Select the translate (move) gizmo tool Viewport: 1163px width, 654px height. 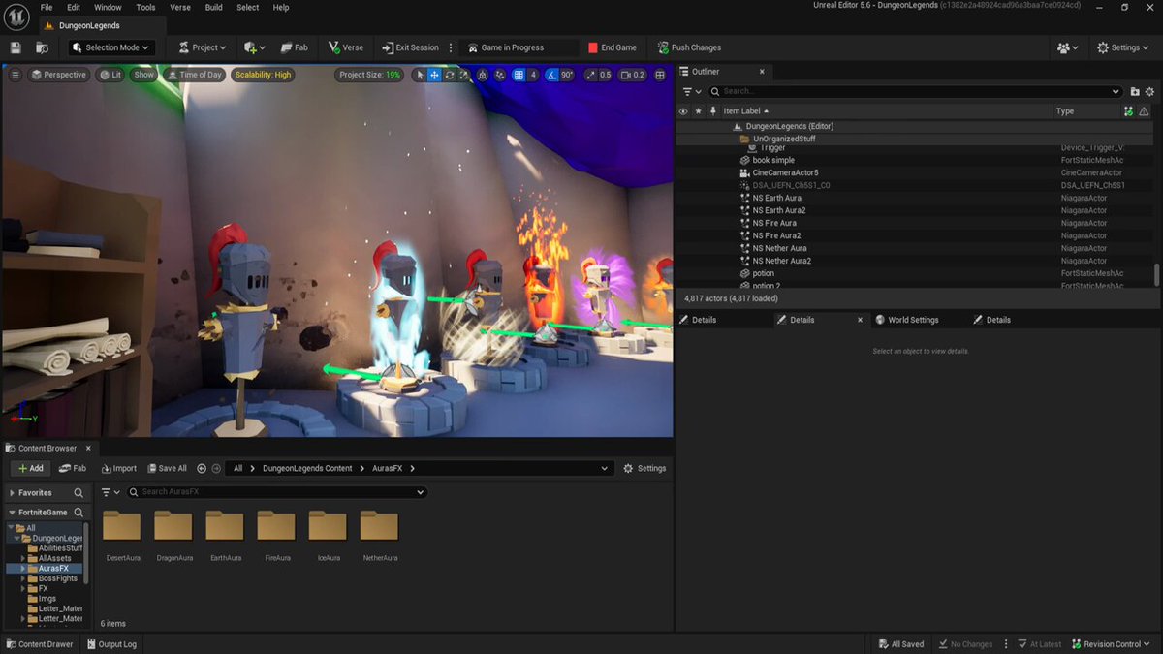click(x=434, y=75)
